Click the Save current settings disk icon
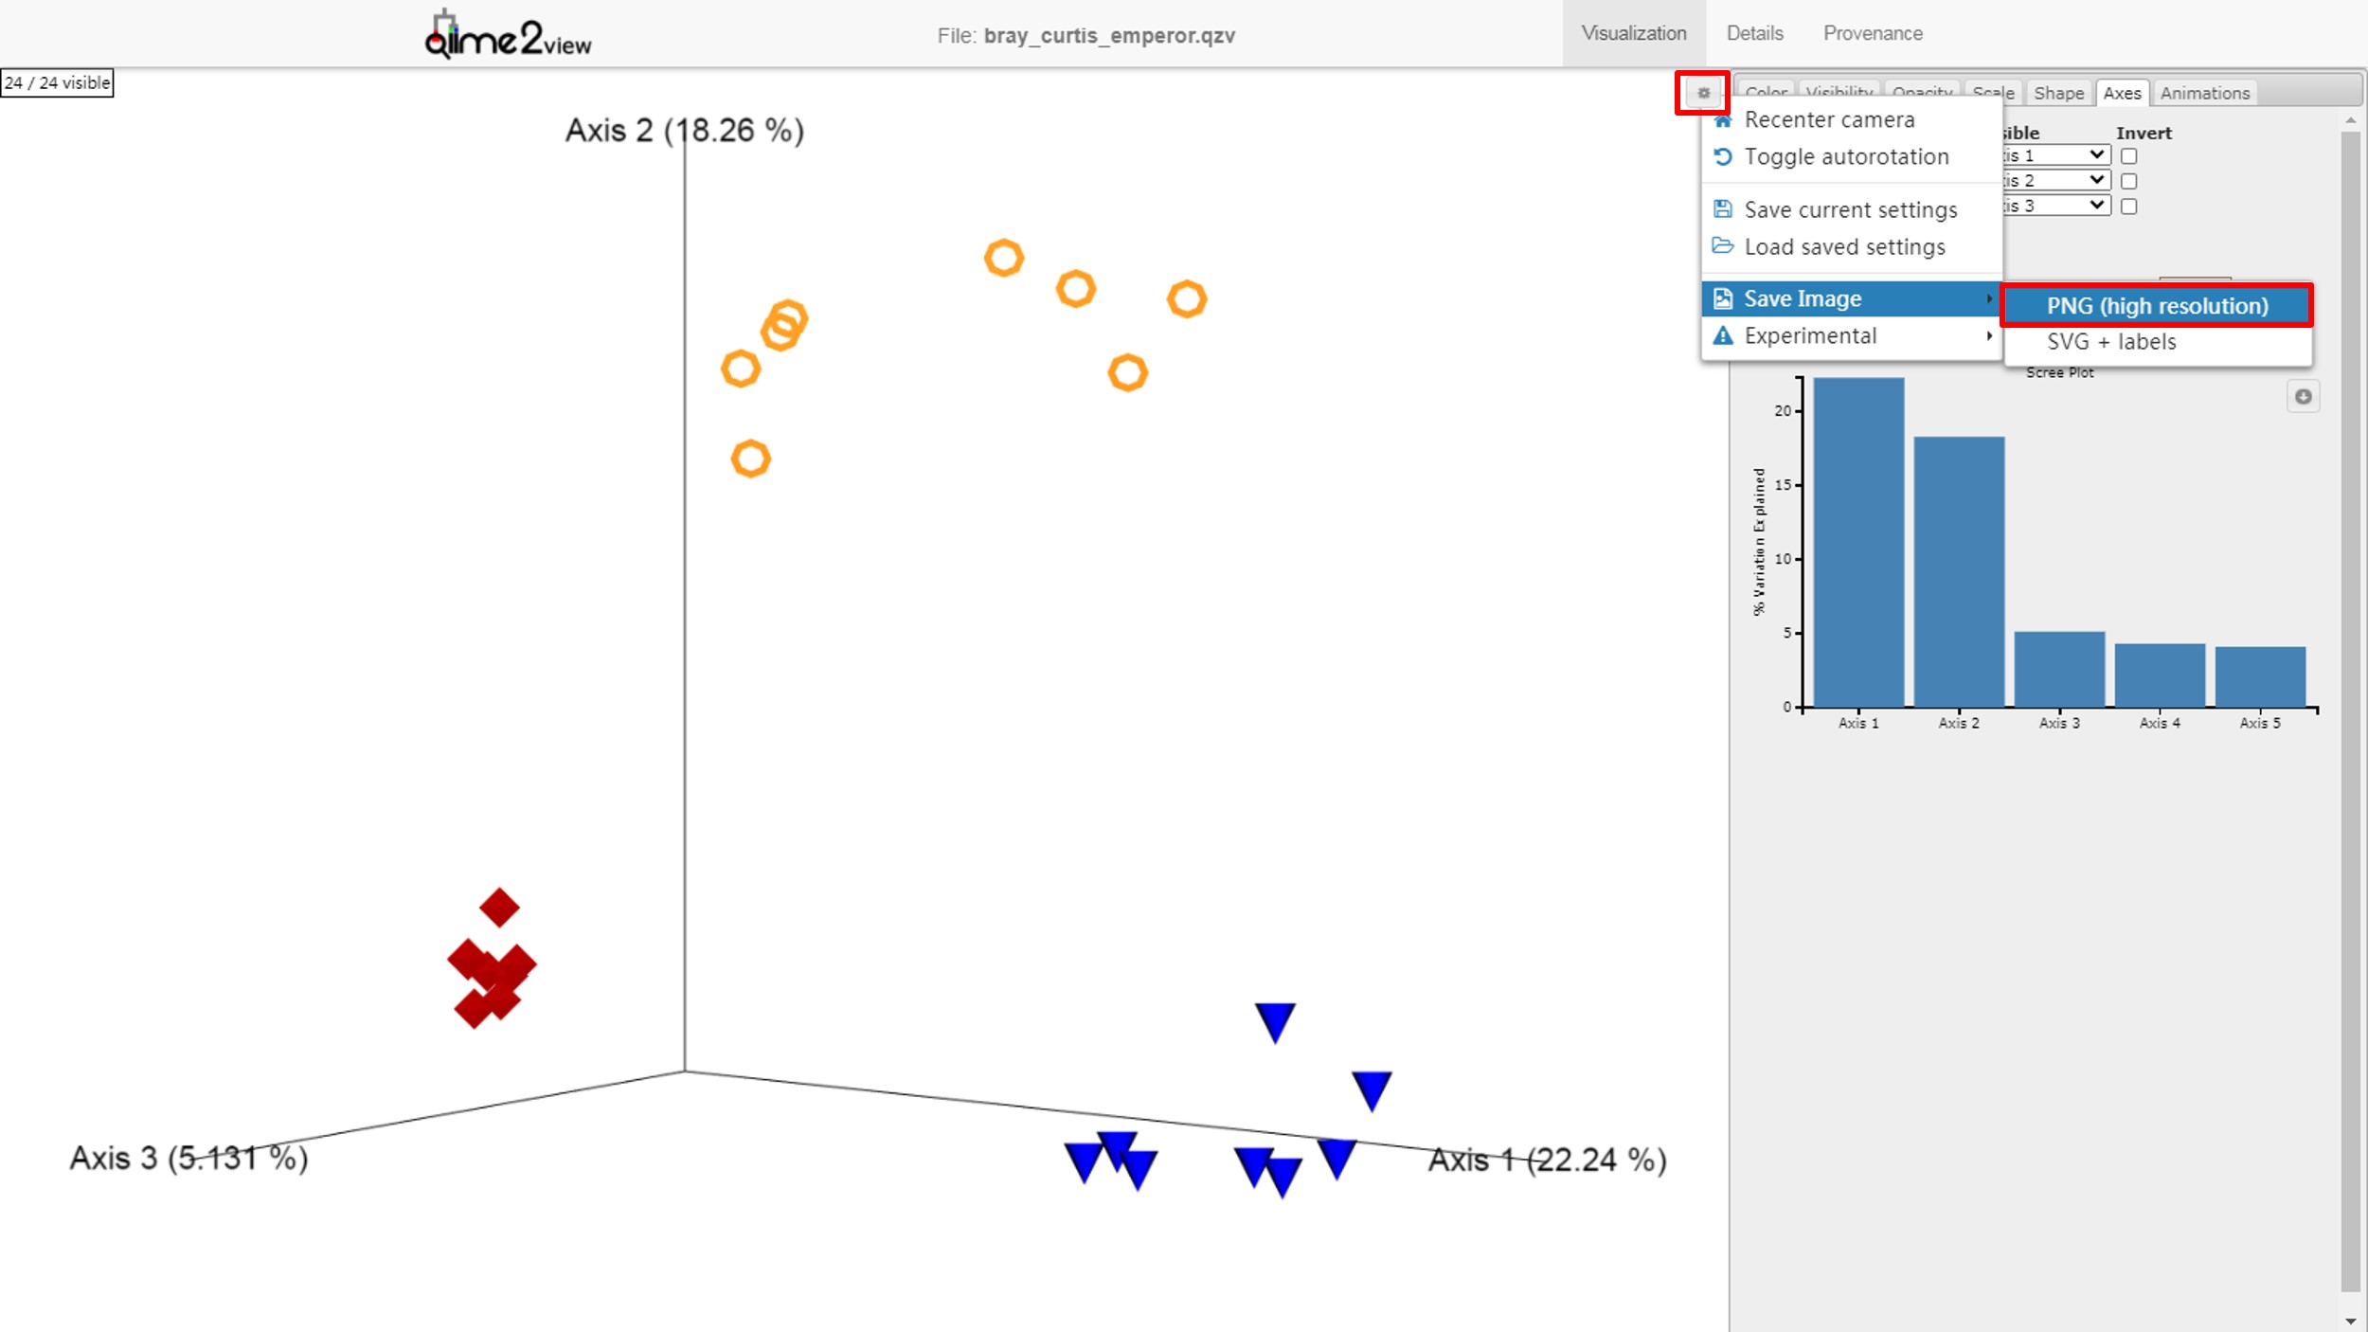This screenshot has width=2368, height=1332. click(1723, 209)
